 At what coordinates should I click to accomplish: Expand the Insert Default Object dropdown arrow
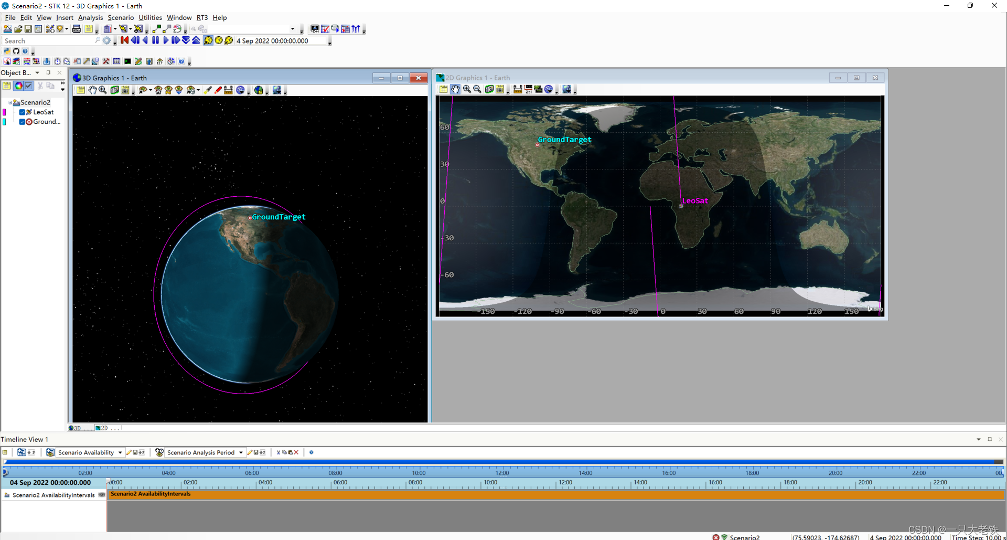point(67,29)
